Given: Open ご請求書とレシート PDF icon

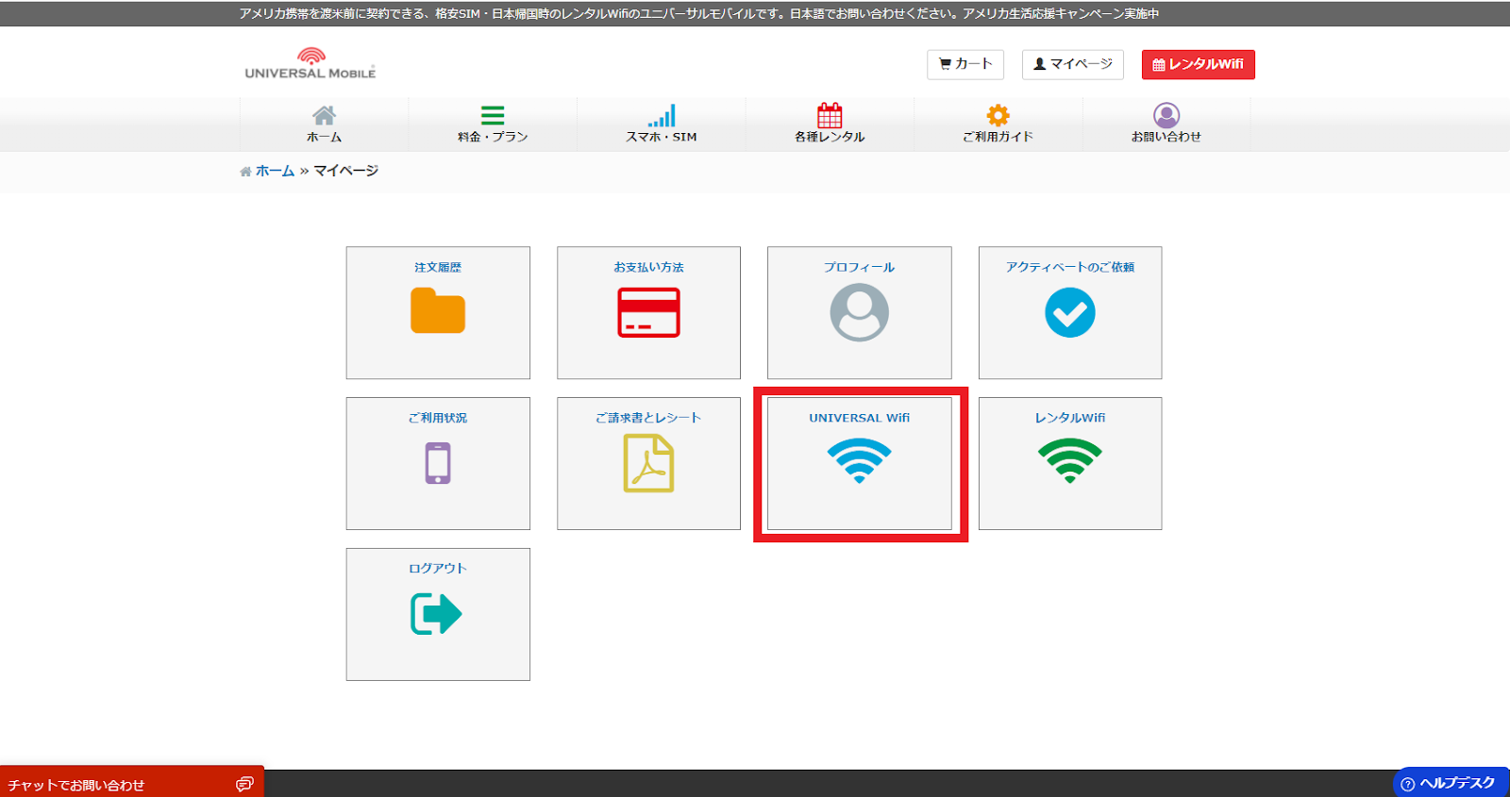Looking at the screenshot, I should [648, 463].
